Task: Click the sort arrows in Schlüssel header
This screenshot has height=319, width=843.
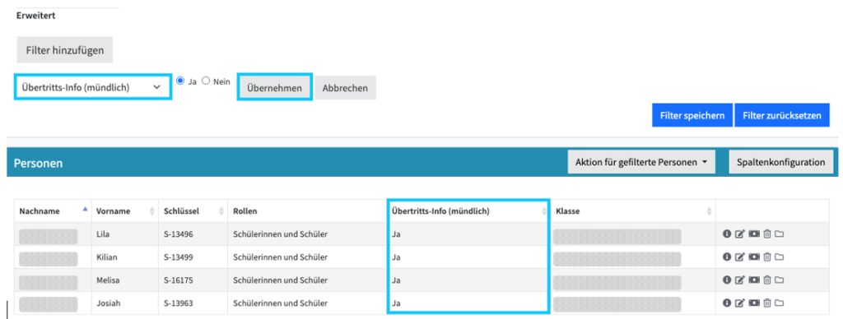Action: tap(221, 211)
